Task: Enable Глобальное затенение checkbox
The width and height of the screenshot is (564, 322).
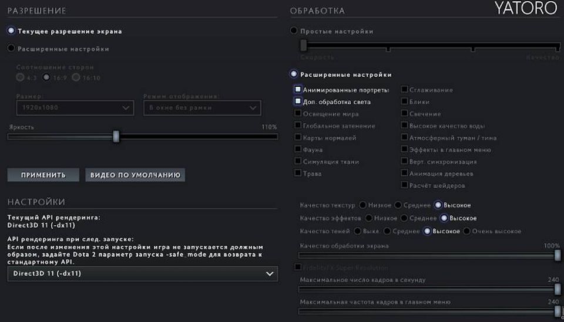Action: [298, 126]
